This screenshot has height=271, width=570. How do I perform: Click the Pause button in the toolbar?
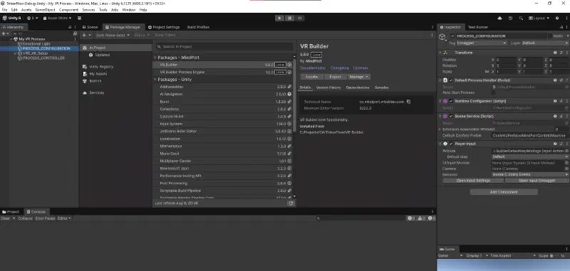pos(289,18)
